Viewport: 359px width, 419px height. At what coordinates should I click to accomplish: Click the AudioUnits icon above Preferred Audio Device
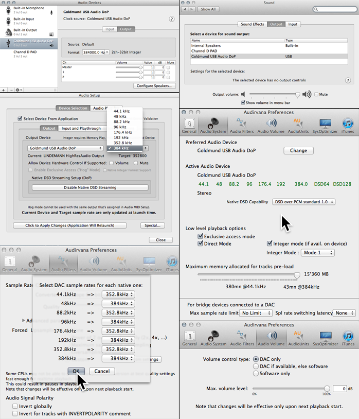click(298, 125)
